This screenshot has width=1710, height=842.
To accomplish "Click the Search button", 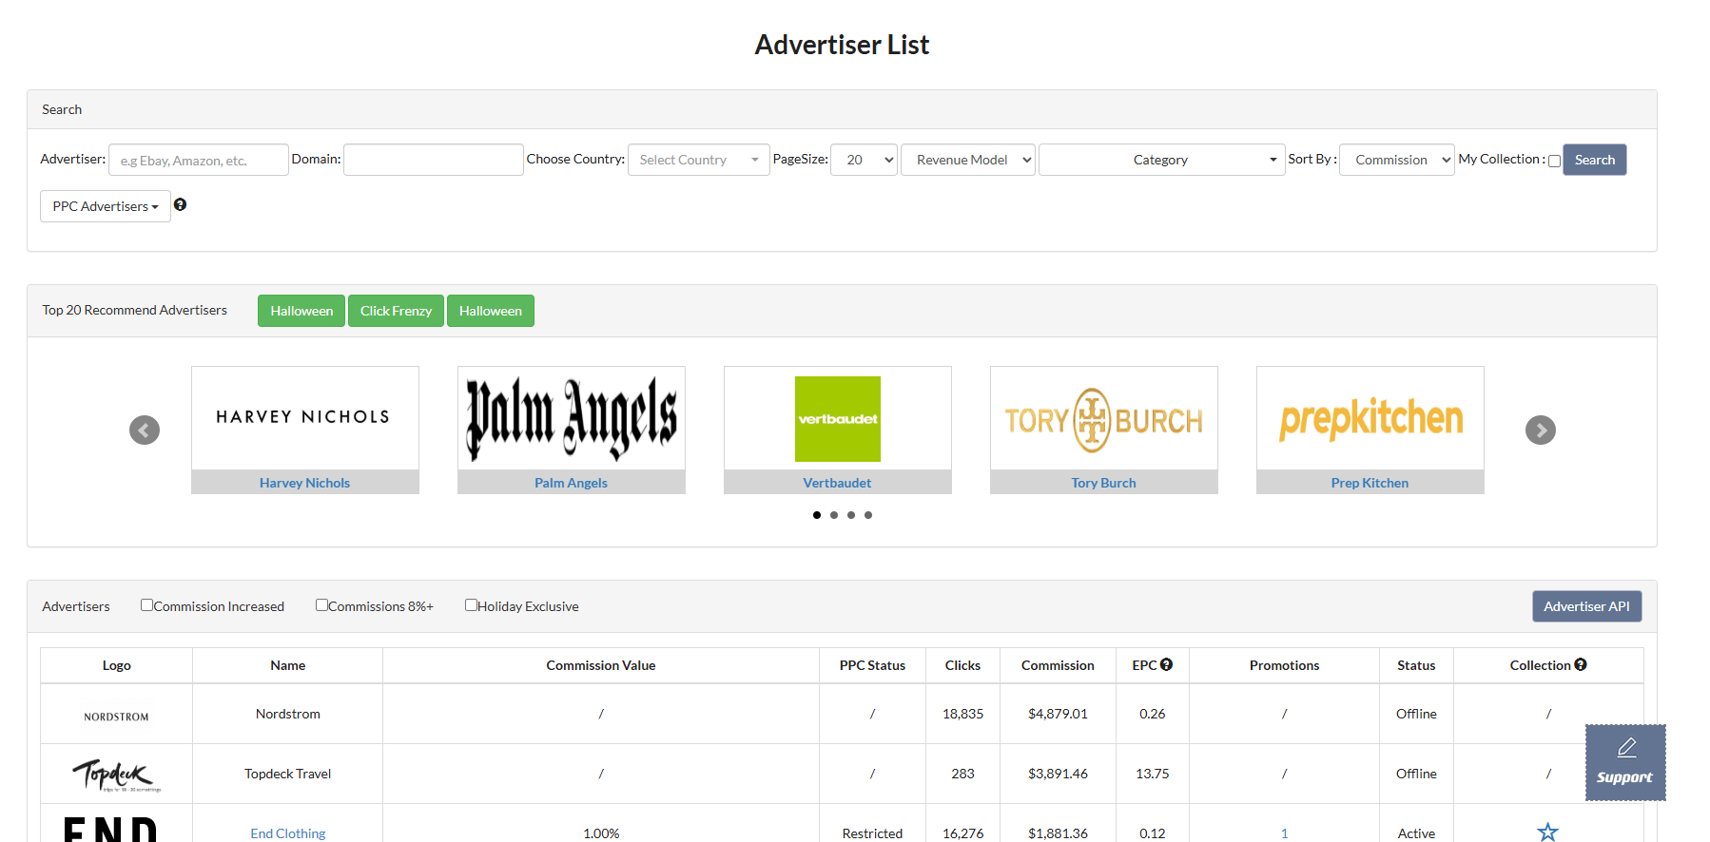I will pos(1595,160).
